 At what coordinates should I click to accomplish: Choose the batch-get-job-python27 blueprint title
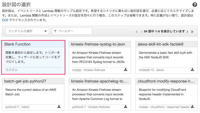coord(25,81)
